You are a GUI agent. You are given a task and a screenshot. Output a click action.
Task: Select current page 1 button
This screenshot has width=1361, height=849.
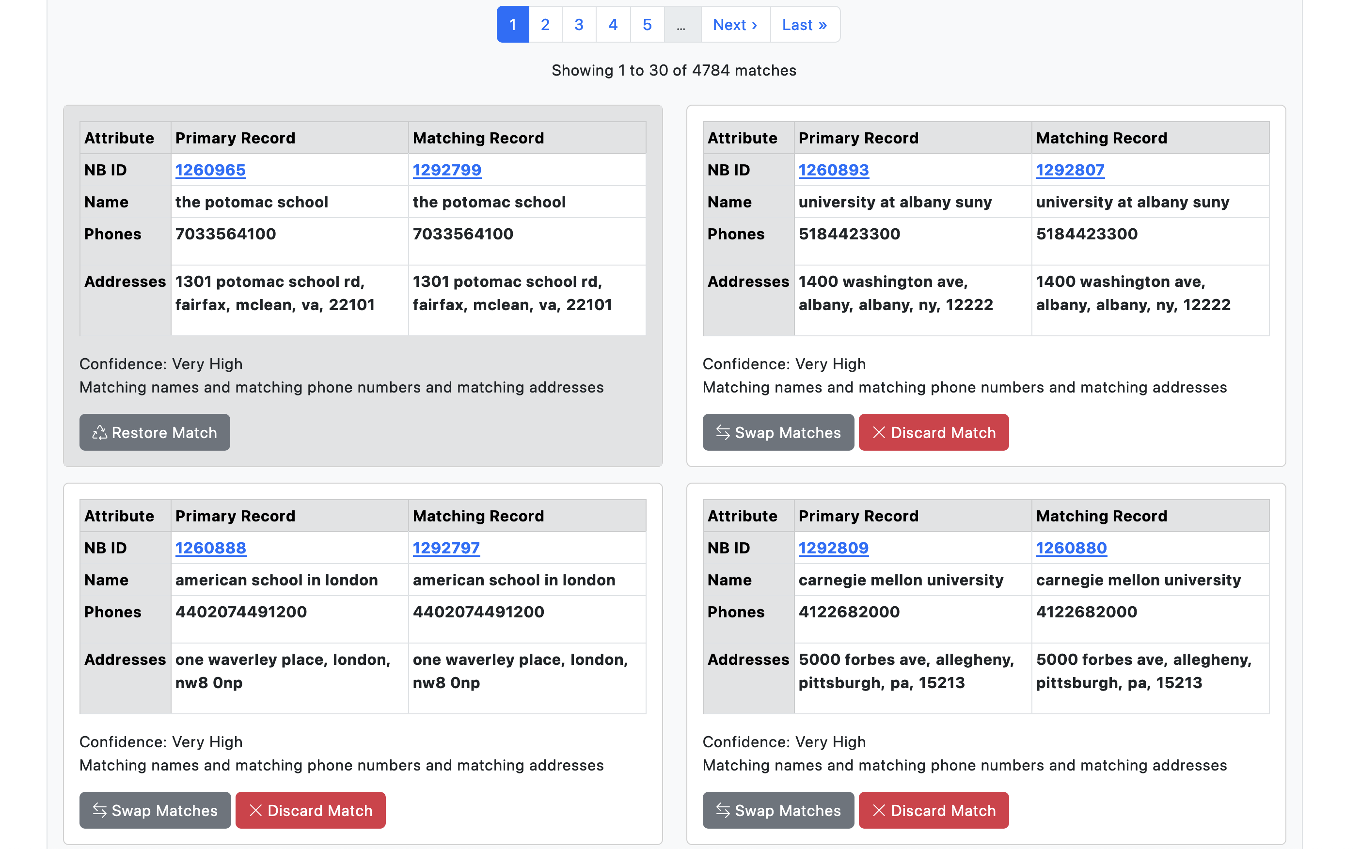pos(513,25)
